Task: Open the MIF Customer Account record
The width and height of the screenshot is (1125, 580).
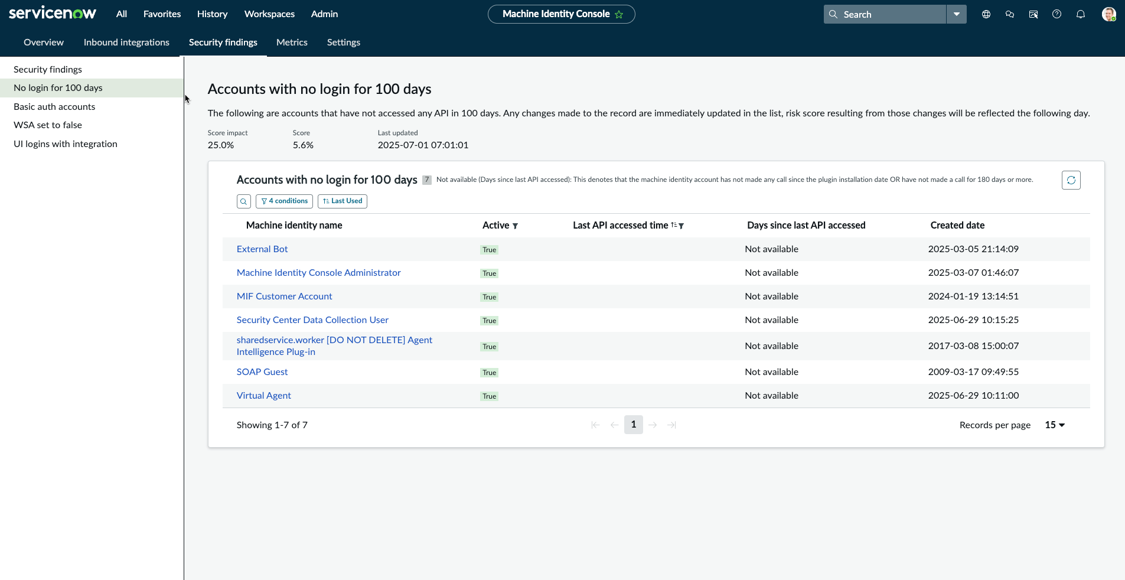Action: coord(285,296)
